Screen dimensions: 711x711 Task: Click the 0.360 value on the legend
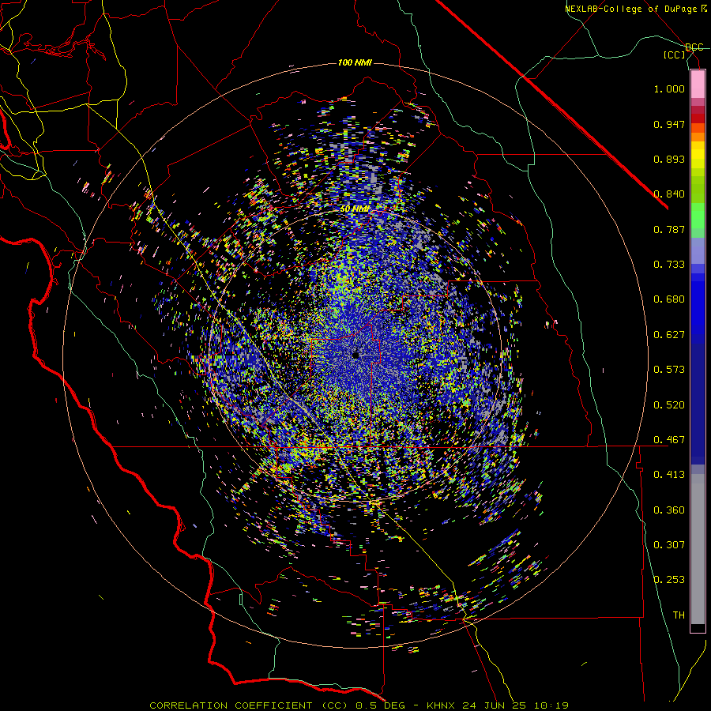pyautogui.click(x=669, y=510)
